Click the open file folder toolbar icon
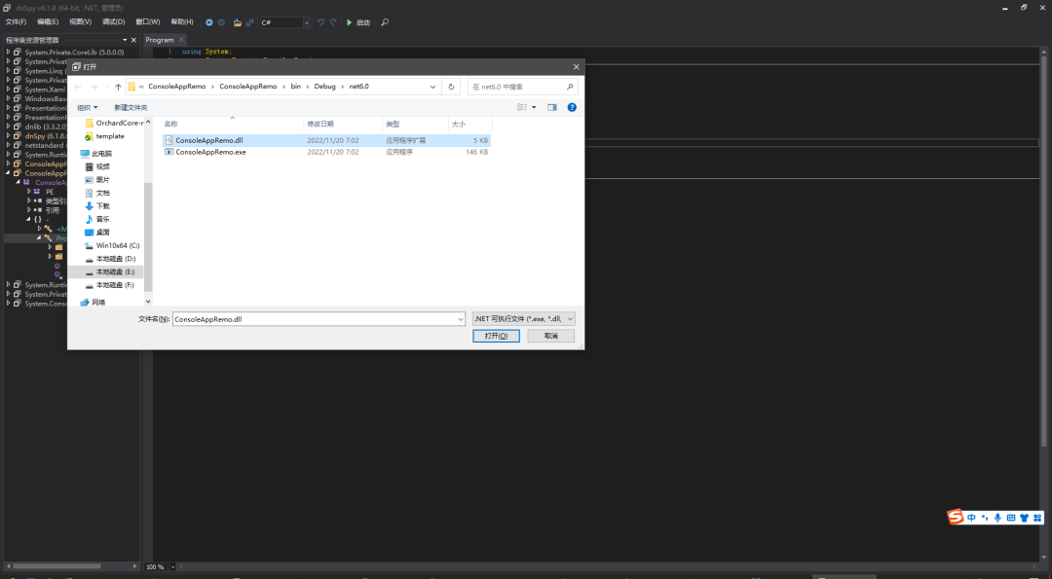This screenshot has height=579, width=1052. point(238,22)
